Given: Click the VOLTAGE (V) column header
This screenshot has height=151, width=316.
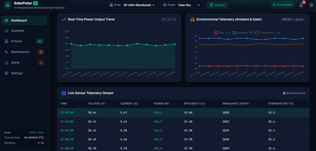Looking at the screenshot, I should coord(96,104).
